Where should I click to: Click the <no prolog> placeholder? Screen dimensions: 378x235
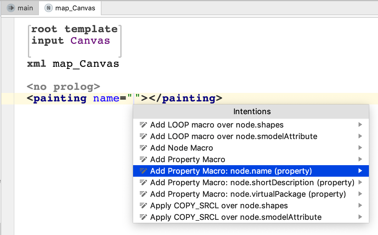pyautogui.click(x=63, y=87)
